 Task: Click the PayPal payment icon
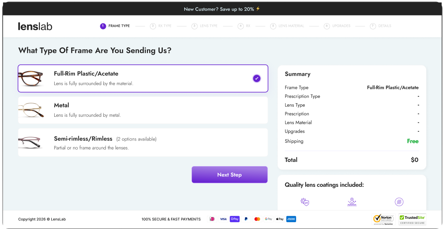click(x=246, y=219)
